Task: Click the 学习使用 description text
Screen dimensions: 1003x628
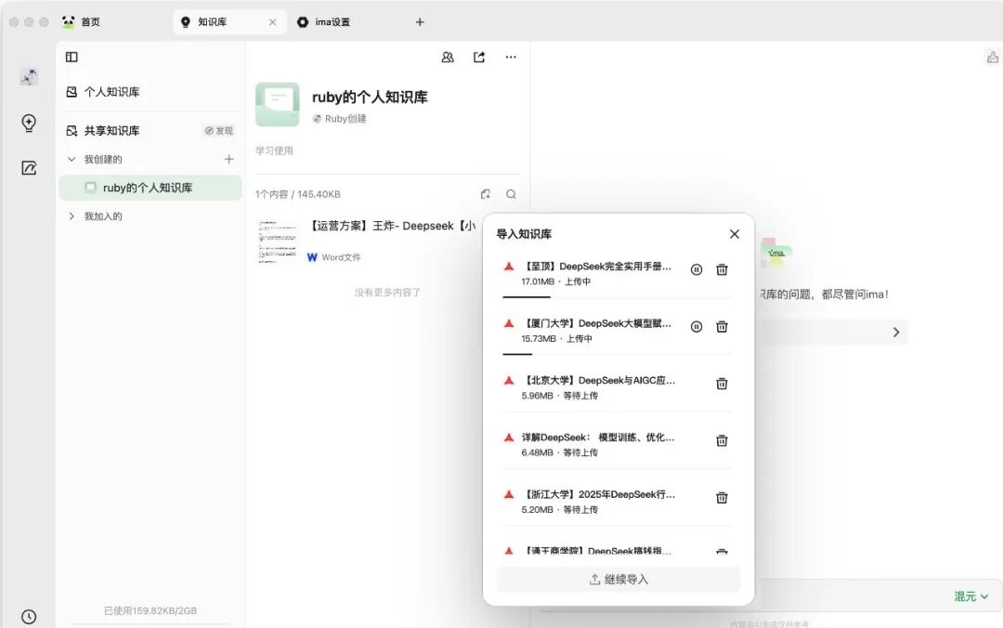Action: pyautogui.click(x=274, y=150)
